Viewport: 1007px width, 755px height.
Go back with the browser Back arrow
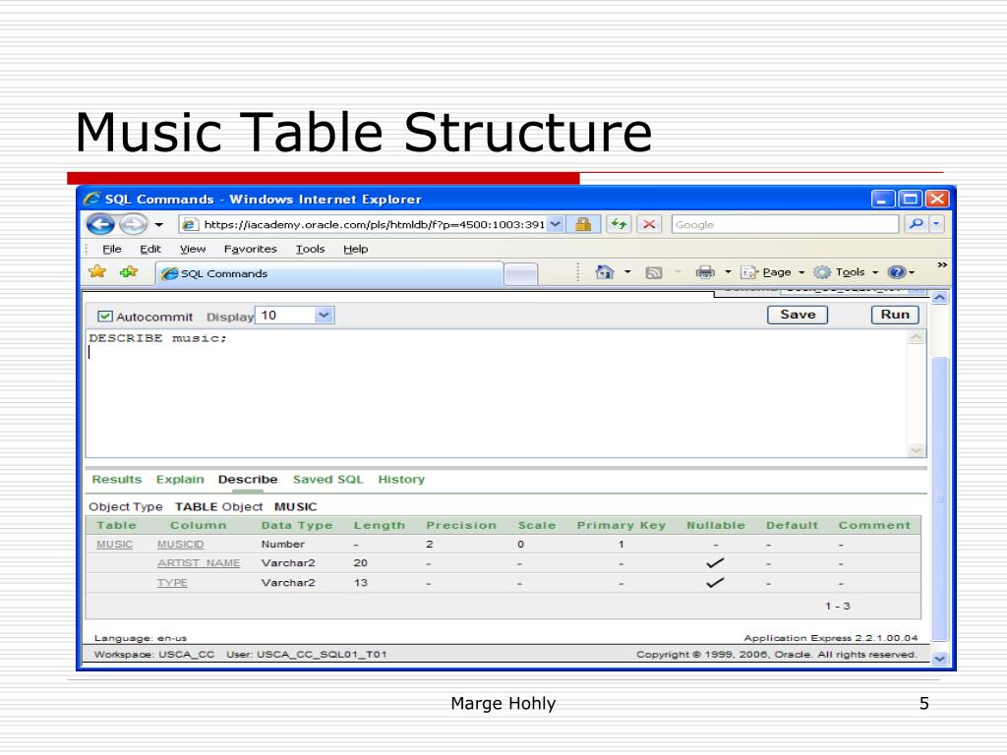(100, 224)
